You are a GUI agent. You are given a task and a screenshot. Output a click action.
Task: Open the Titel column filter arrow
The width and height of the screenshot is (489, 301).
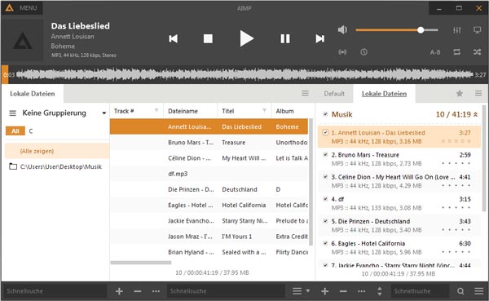(x=264, y=111)
